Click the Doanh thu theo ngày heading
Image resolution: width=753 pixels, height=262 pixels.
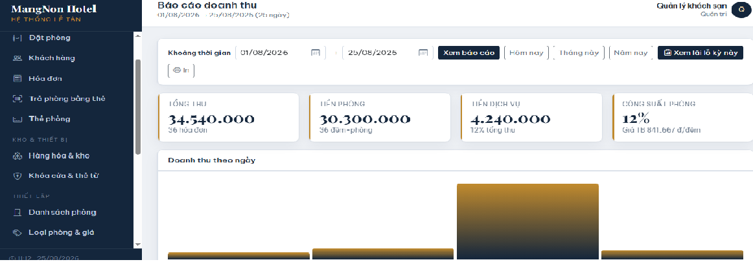point(211,160)
